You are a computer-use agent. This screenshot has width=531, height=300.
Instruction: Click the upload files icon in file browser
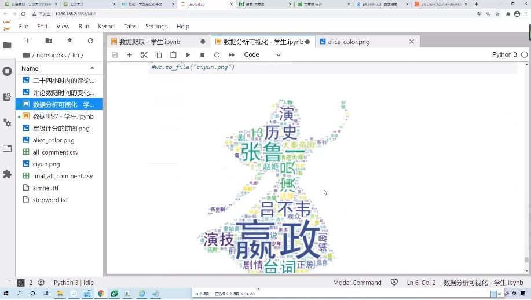click(x=69, y=41)
